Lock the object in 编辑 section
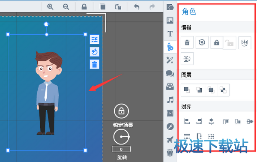257x162 pixels. [x=217, y=42]
